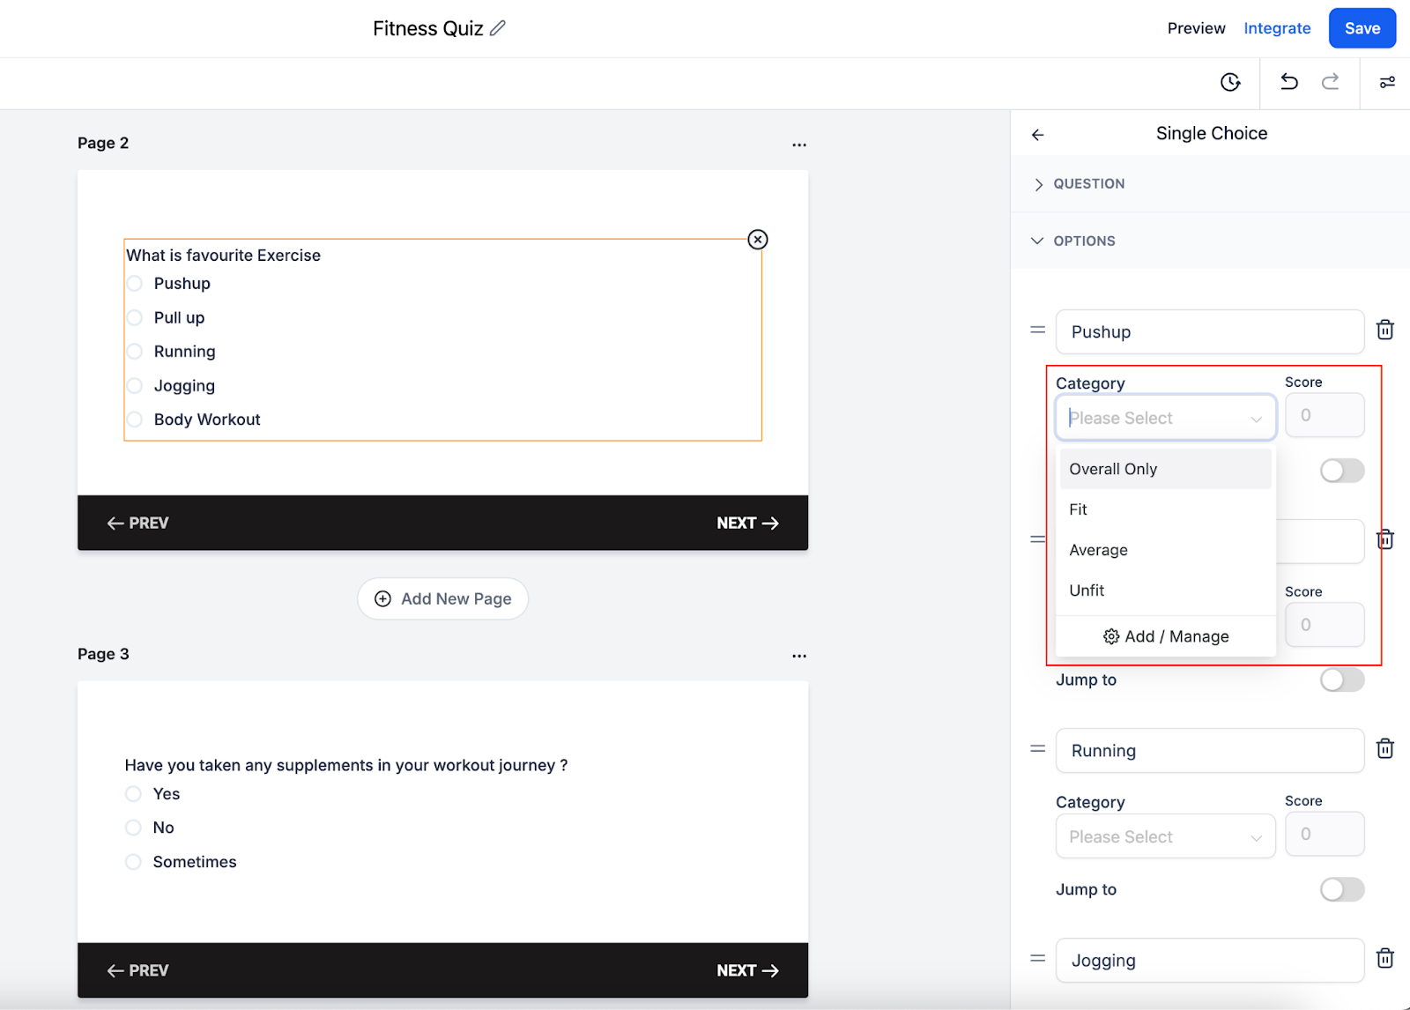Select the 'What is favourite Exercise' question
This screenshot has height=1010, width=1410.
click(223, 256)
